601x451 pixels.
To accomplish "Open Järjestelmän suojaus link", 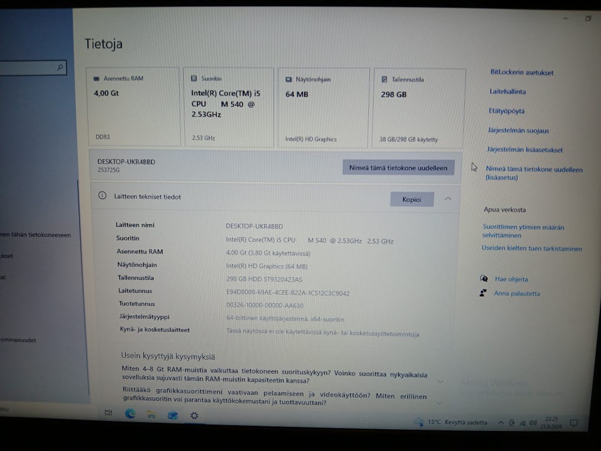I will pos(518,130).
